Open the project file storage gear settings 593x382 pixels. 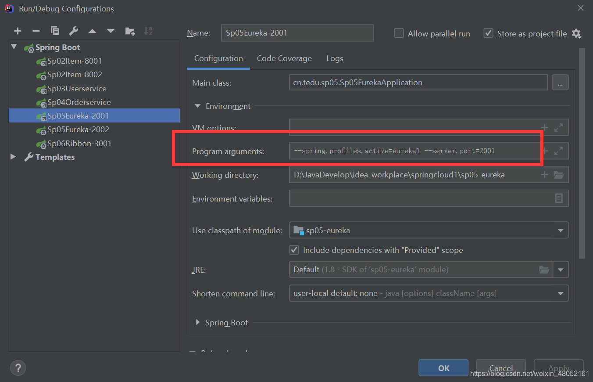(576, 34)
